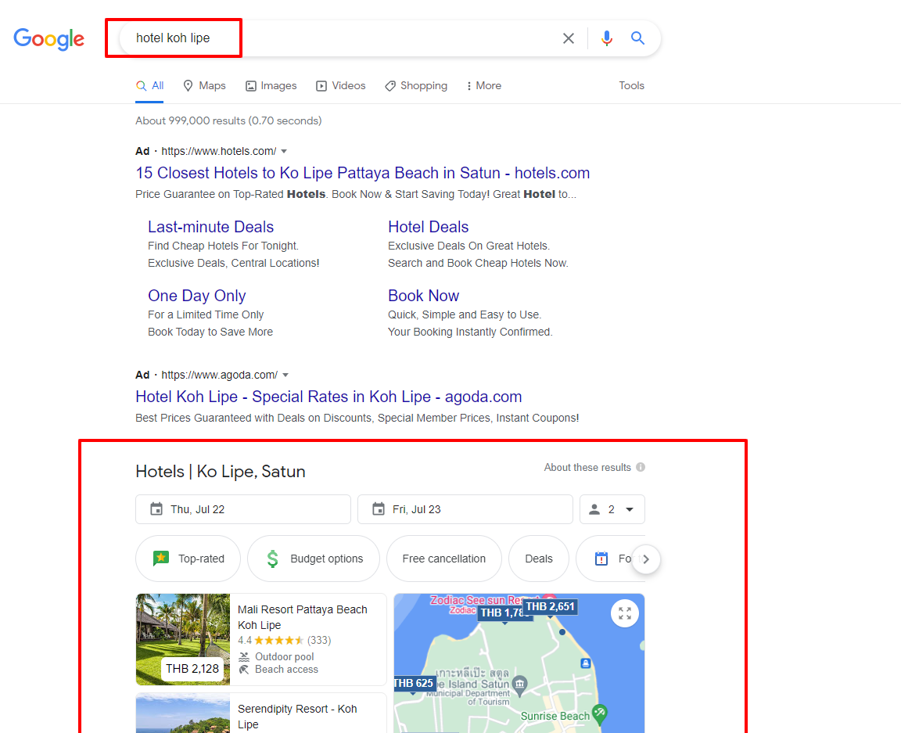
Task: Apply the Budget options filter chip
Action: [x=314, y=559]
